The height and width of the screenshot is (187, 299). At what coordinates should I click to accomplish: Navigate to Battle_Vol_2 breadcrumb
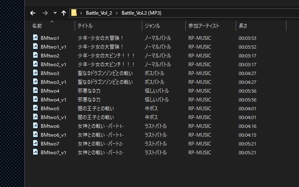[99, 13]
